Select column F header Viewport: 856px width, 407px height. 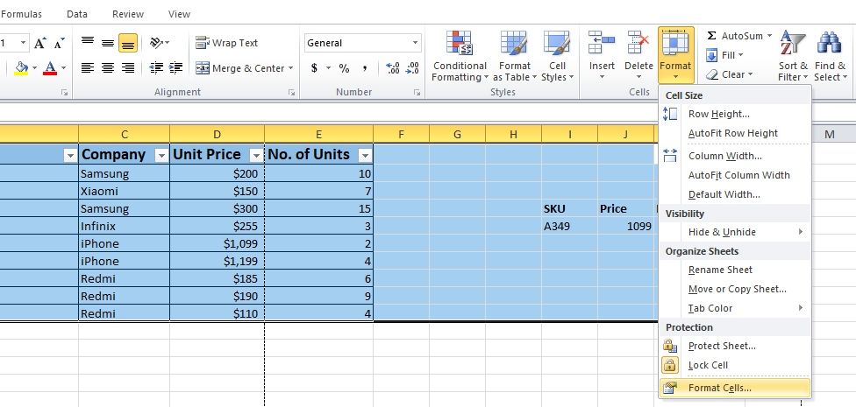pyautogui.click(x=402, y=134)
